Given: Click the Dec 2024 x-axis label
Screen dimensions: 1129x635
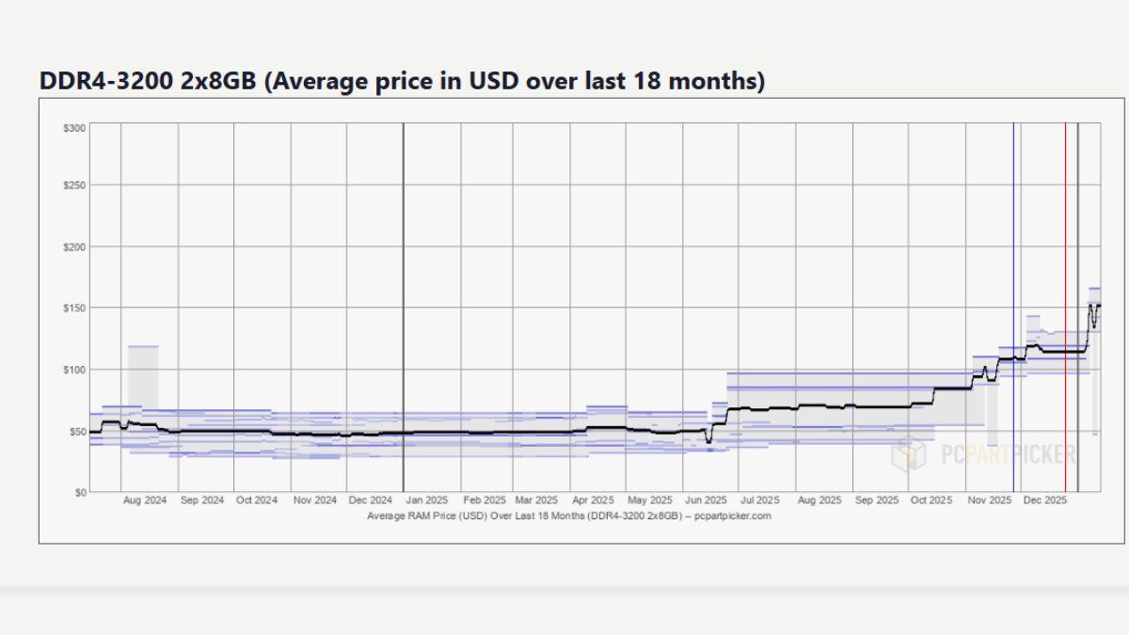Looking at the screenshot, I should coord(370,500).
